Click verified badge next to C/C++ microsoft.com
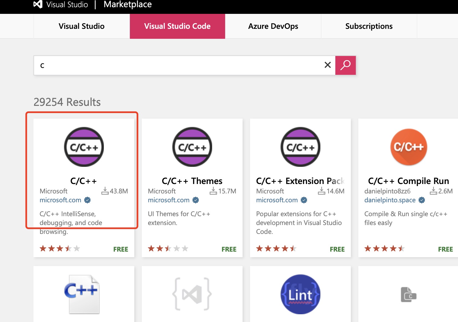 click(x=88, y=200)
